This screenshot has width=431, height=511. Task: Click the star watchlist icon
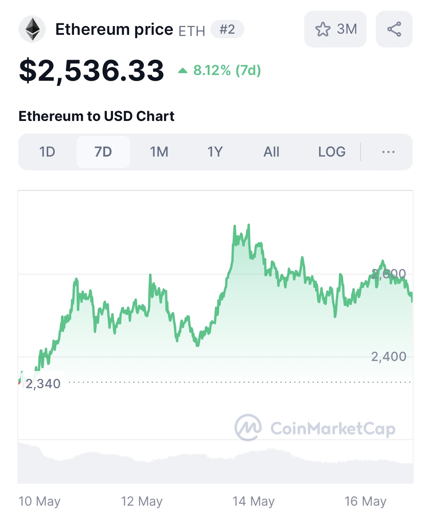323,29
